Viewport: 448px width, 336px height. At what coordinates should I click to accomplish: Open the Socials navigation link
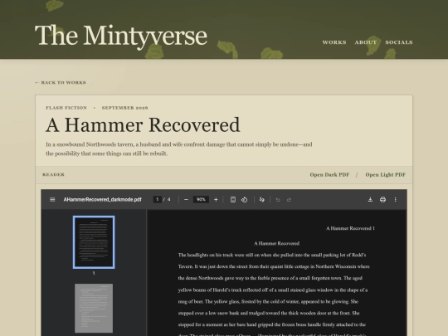pos(399,42)
